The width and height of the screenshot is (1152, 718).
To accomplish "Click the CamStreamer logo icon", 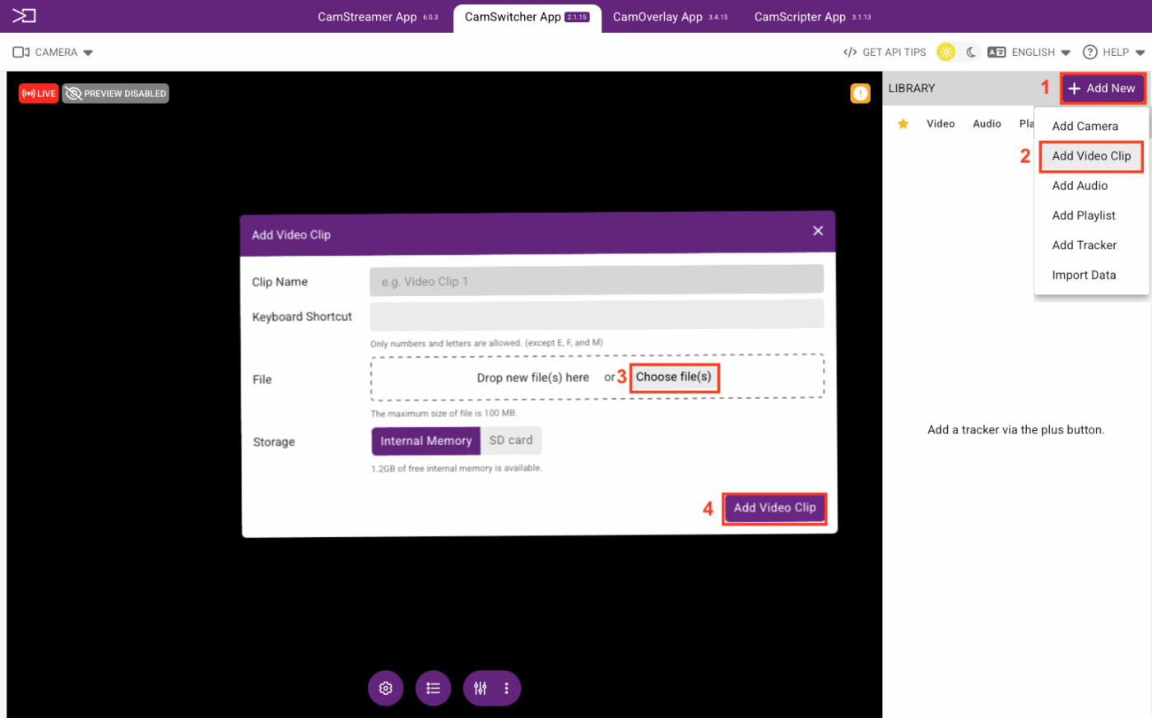I will [x=24, y=16].
